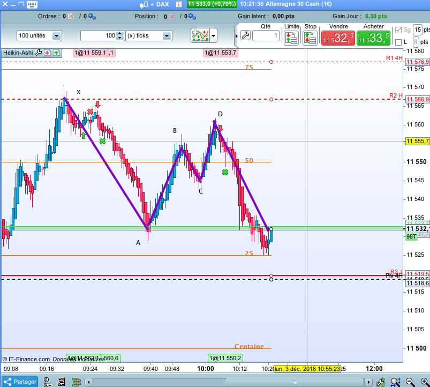
Task: Click the scrollbar left arrow
Action: click(x=88, y=382)
